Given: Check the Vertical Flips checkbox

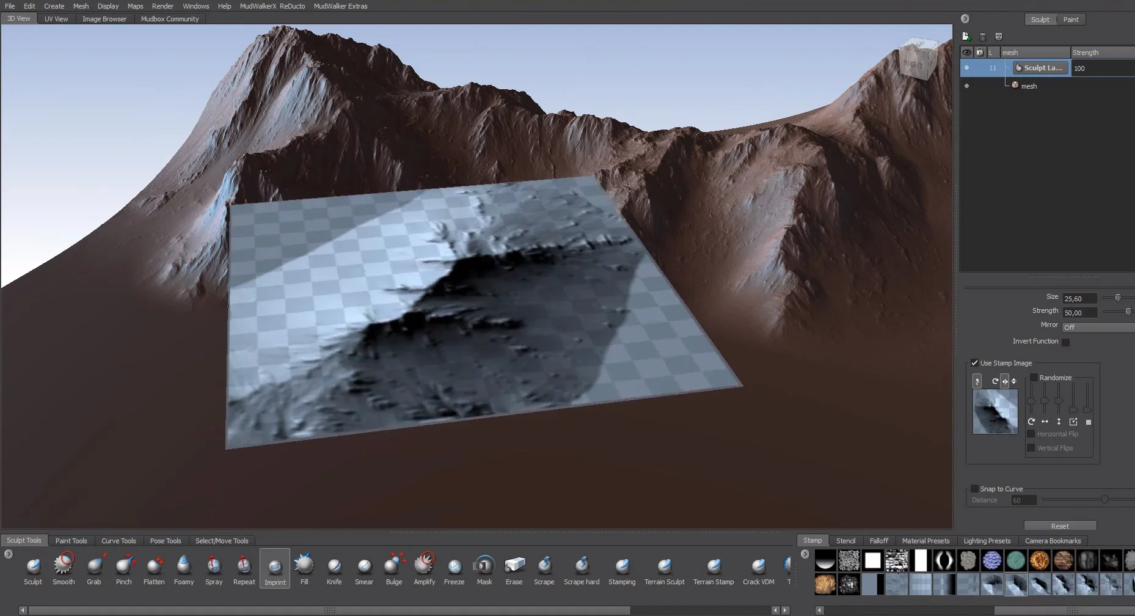Looking at the screenshot, I should 1031,448.
